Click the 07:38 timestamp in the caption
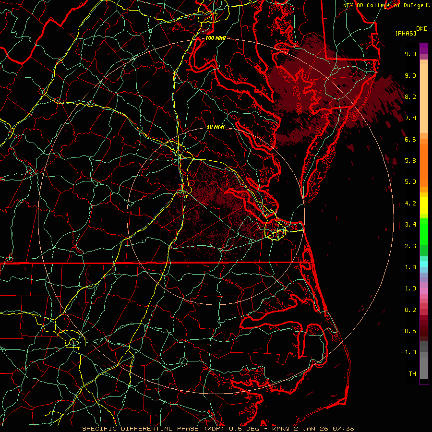 coord(344,429)
